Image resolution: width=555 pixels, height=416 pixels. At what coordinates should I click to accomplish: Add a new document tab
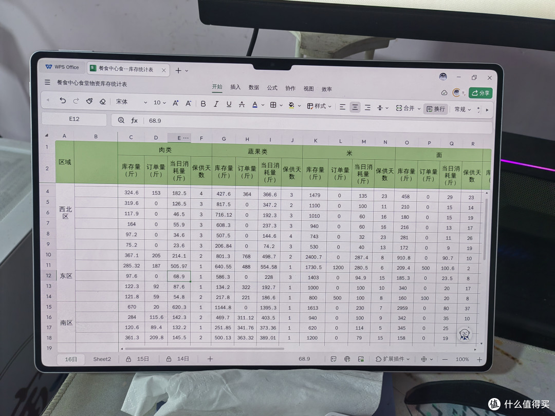pos(178,70)
